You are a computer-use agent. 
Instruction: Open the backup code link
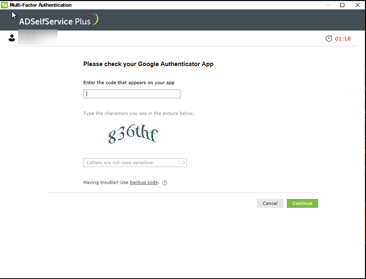pyautogui.click(x=144, y=182)
